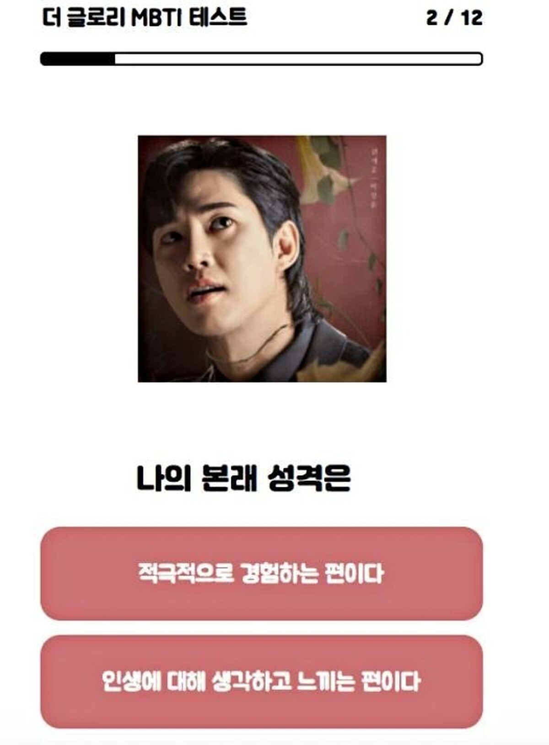Click the black filled portion of progress bar
Screen dimensions: 549x745
[78, 59]
